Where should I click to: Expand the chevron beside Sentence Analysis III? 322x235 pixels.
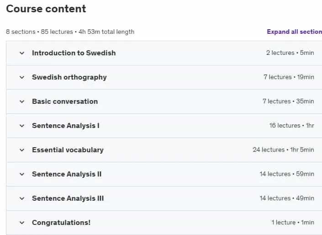pyautogui.click(x=22, y=198)
